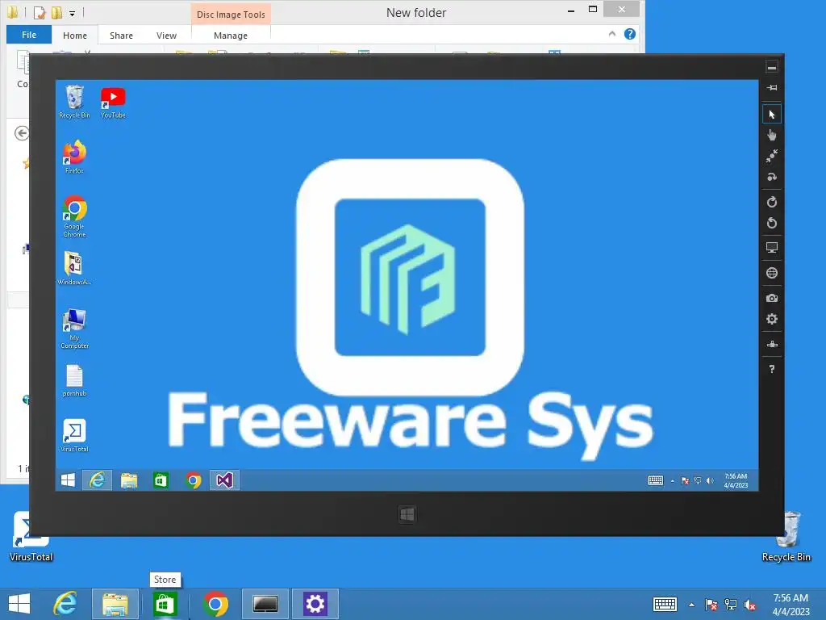Show hidden icons in simulator tray
826x620 pixels.
tap(673, 481)
